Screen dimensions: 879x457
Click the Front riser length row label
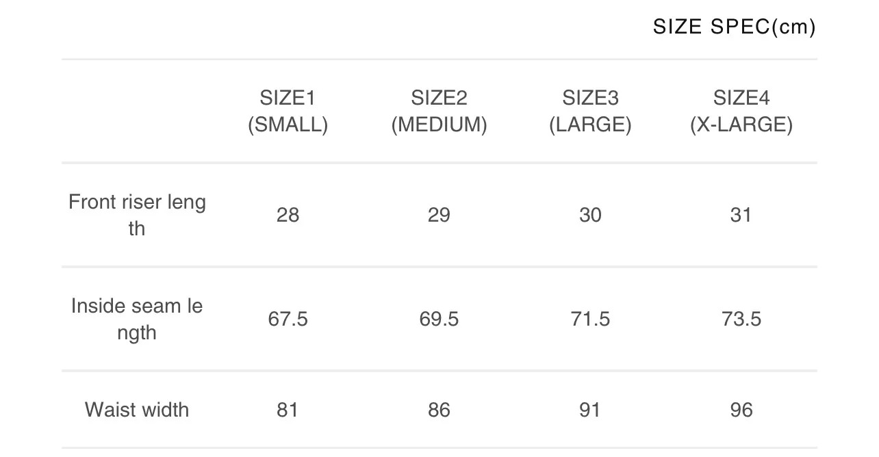(x=137, y=215)
